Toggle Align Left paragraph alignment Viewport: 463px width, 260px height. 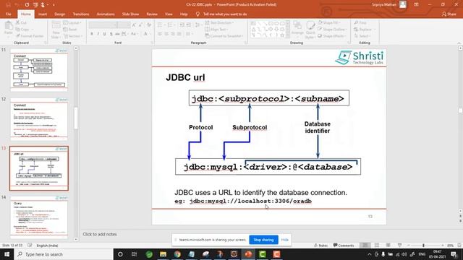pyautogui.click(x=160, y=34)
